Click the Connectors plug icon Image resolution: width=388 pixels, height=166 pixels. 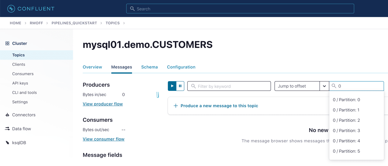click(x=7, y=115)
